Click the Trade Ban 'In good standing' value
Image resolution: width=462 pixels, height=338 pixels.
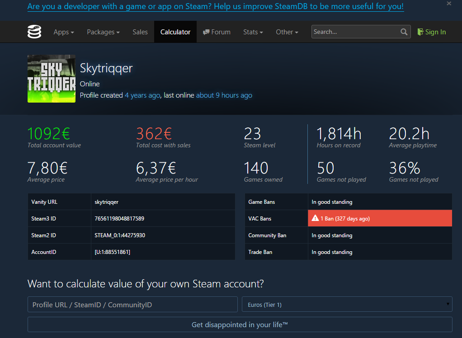click(x=332, y=252)
